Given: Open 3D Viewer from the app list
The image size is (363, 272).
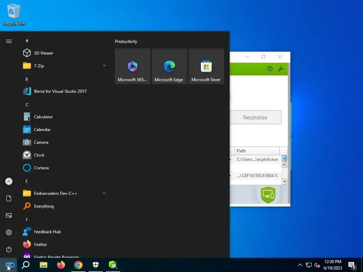Looking at the screenshot, I should click(x=65, y=53).
